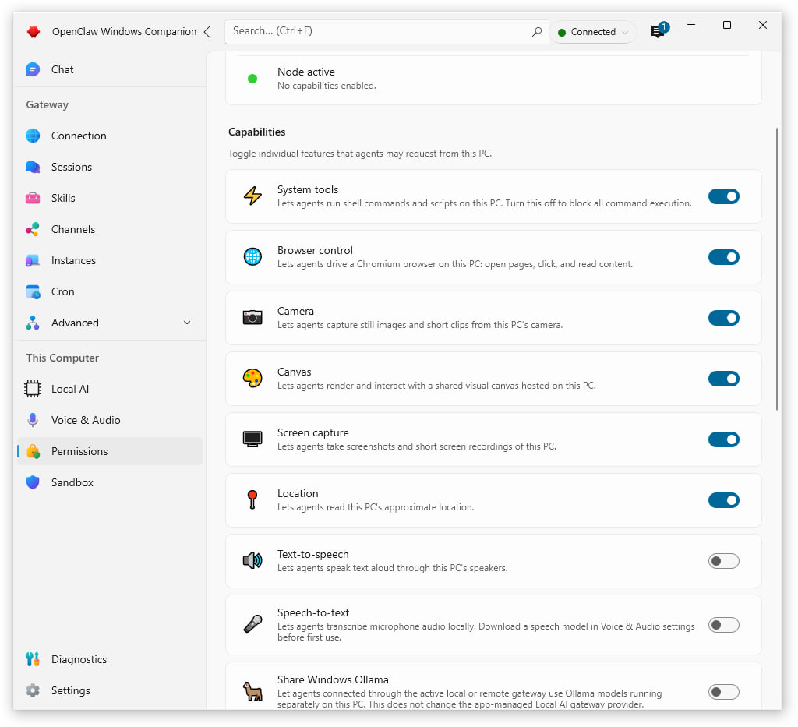The image size is (798, 727).
Task: Click the Local AI chip icon
Action: (x=33, y=389)
